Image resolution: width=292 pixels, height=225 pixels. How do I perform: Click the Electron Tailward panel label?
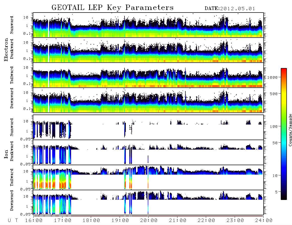pos(12,75)
